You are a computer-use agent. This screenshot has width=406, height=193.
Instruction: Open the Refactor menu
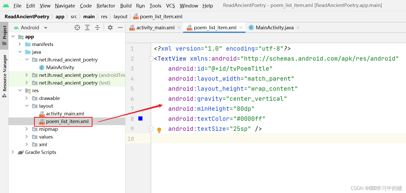point(106,6)
